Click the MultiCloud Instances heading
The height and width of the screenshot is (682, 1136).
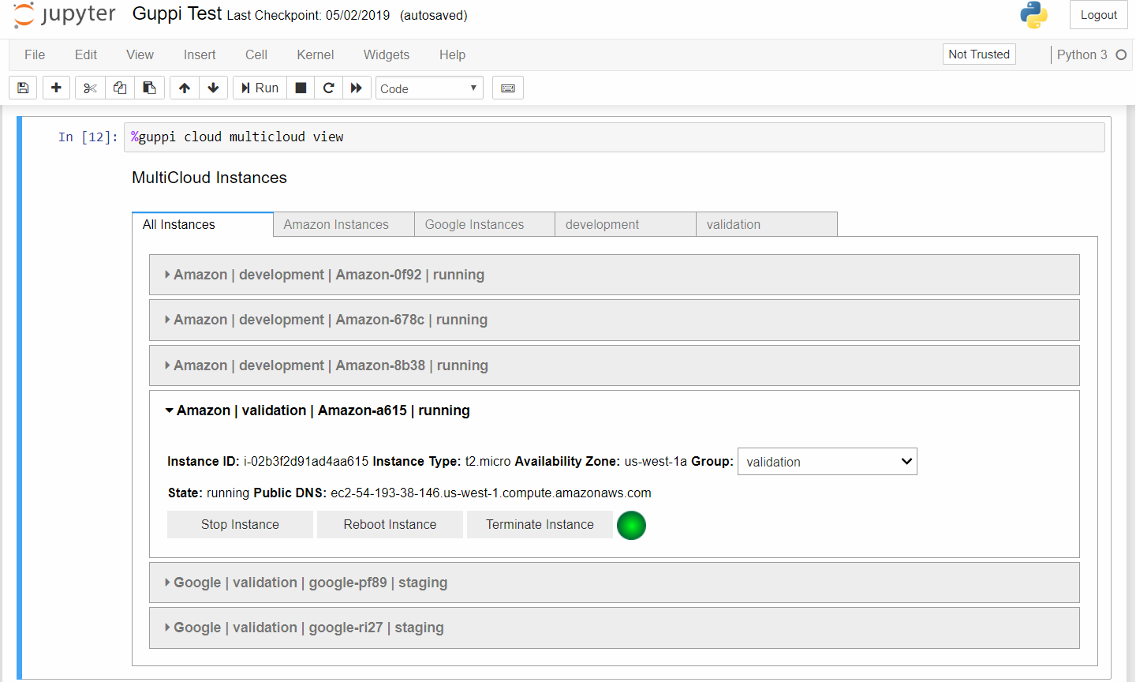pyautogui.click(x=209, y=178)
